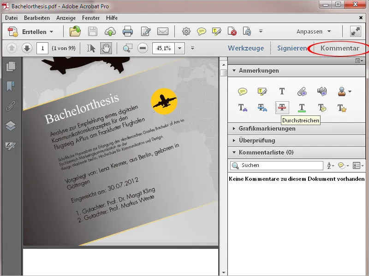The image size is (369, 276).
Task: Open the Datei menu
Action: tap(11, 18)
